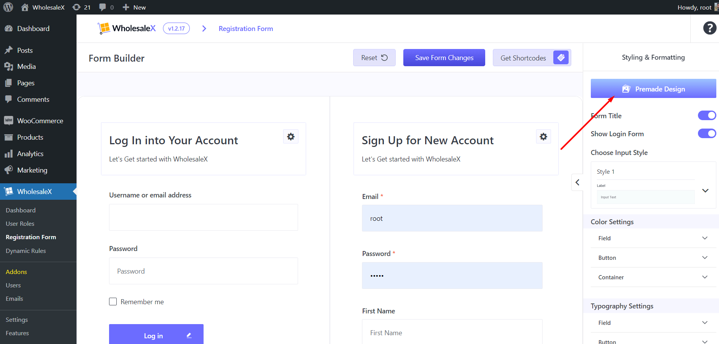Click the WholesaleX cart icon in sidebar
Image resolution: width=719 pixels, height=344 pixels.
8,191
